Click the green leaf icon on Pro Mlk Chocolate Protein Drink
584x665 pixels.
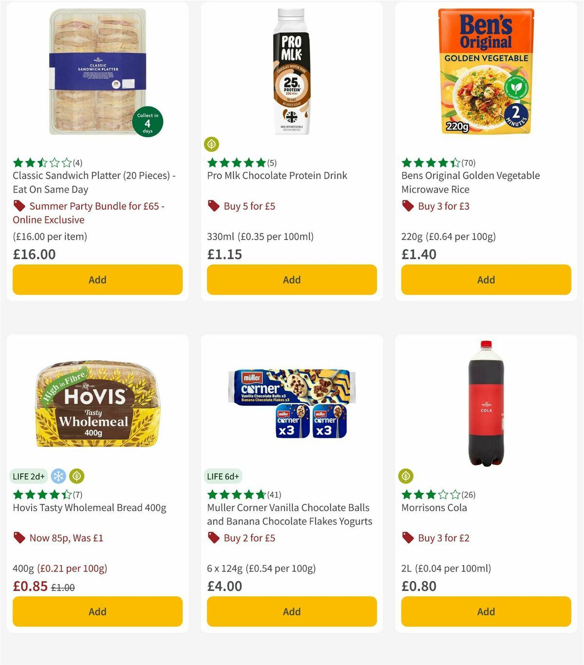point(212,144)
